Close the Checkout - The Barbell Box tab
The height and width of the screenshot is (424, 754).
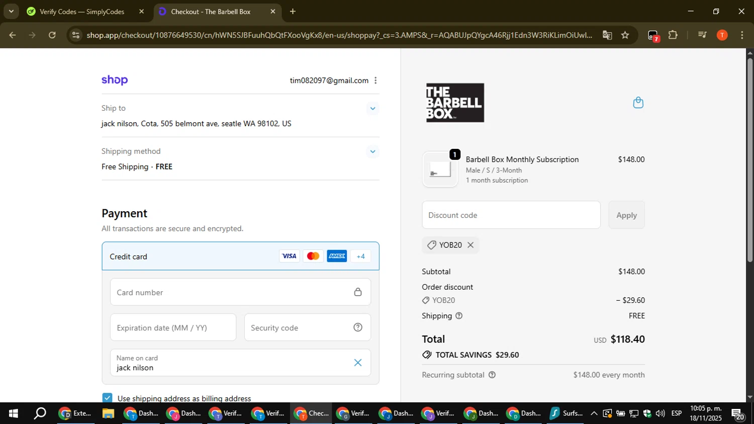pyautogui.click(x=273, y=12)
